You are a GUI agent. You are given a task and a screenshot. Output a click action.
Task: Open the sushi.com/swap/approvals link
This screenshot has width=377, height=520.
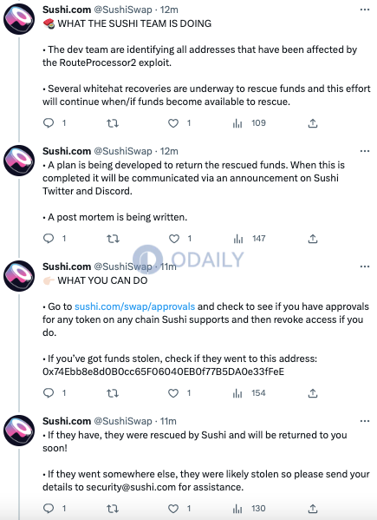click(x=134, y=306)
